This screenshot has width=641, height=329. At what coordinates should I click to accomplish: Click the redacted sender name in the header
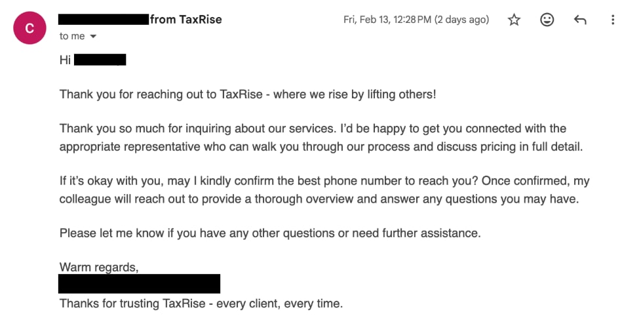click(x=103, y=20)
